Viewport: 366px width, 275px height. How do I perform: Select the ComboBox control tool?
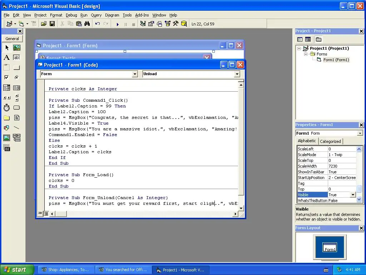[7, 88]
